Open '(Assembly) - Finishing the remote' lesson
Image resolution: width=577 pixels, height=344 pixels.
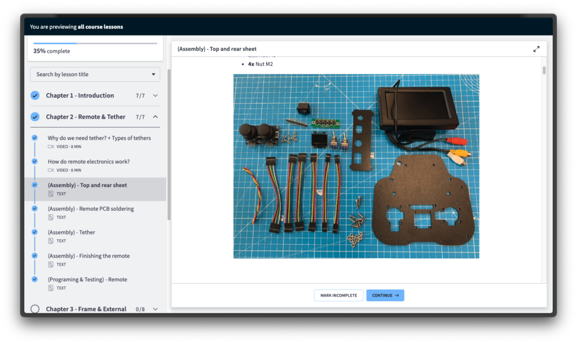88,256
